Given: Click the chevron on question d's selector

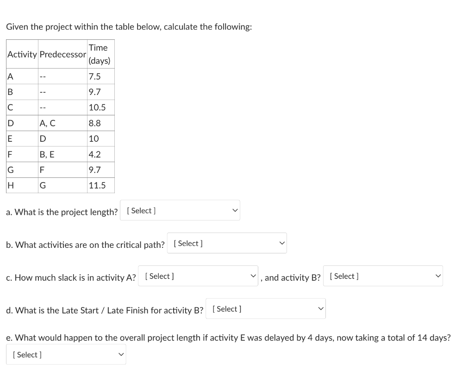Looking at the screenshot, I should click(320, 309).
